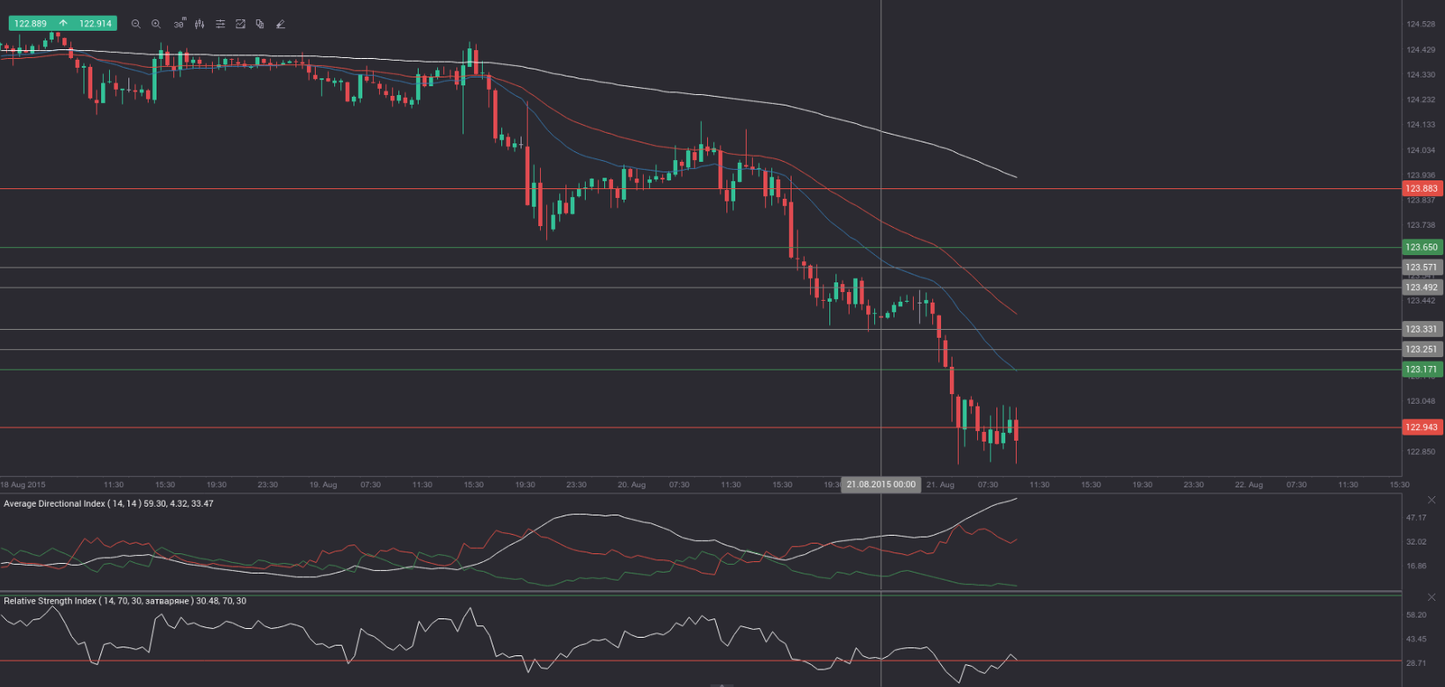The width and height of the screenshot is (1445, 687).
Task: Select the red 123.883 price level label
Action: pyautogui.click(x=1421, y=189)
